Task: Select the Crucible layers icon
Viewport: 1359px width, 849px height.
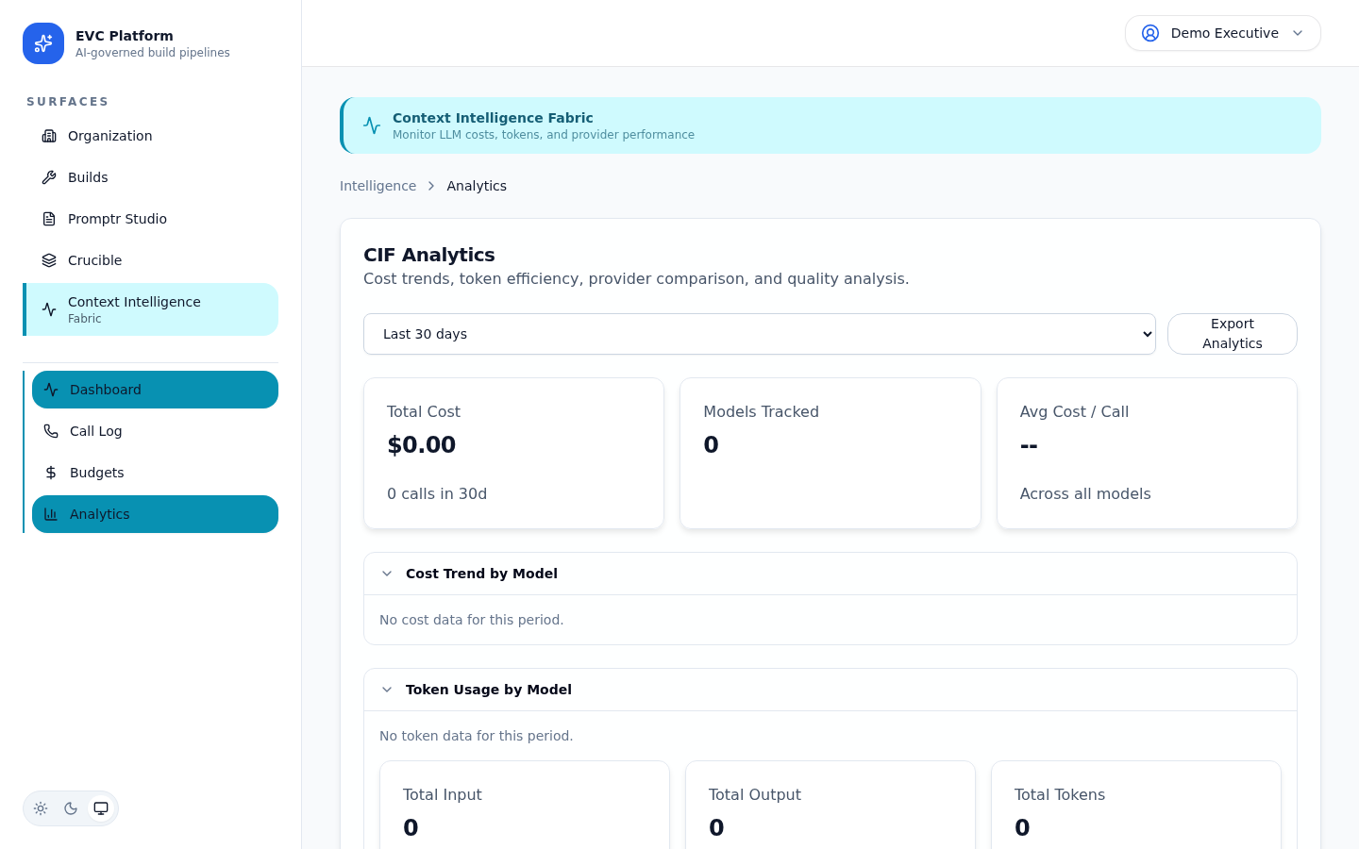Action: (x=49, y=260)
